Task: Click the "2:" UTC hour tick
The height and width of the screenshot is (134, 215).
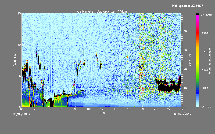Action: (x=35, y=109)
